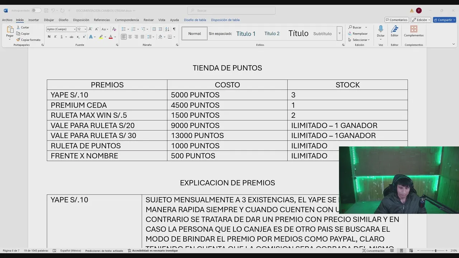
Task: Apply underline with the S button
Action: click(61, 37)
